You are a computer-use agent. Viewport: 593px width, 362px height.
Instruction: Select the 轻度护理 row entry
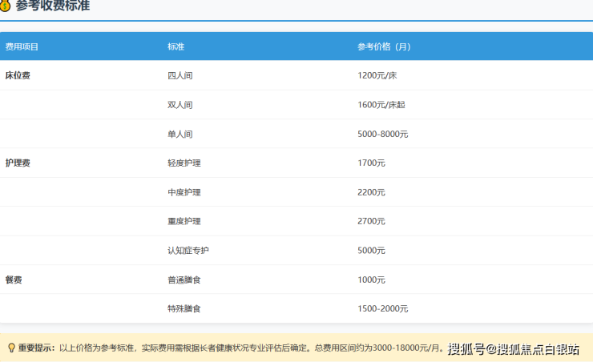pyautogui.click(x=184, y=163)
